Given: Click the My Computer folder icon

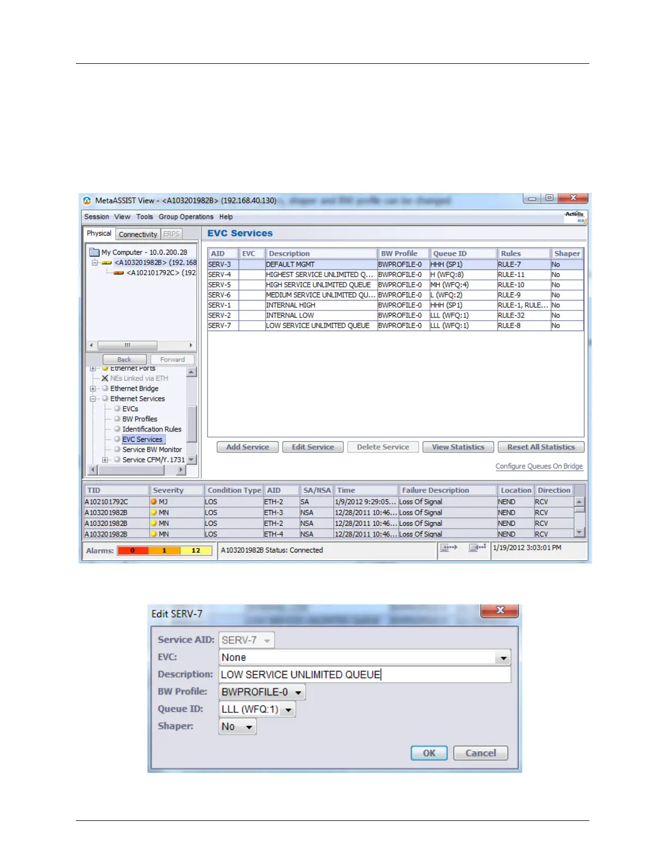Looking at the screenshot, I should [x=94, y=252].
